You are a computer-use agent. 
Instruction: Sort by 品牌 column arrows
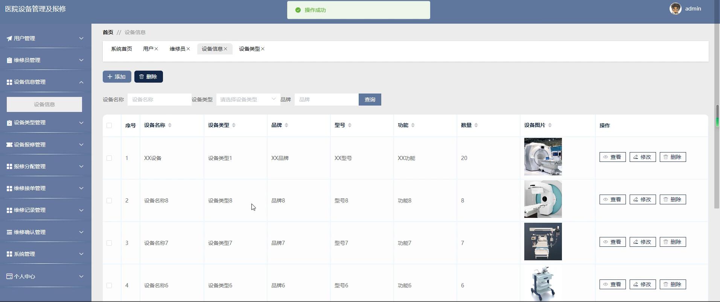point(286,125)
